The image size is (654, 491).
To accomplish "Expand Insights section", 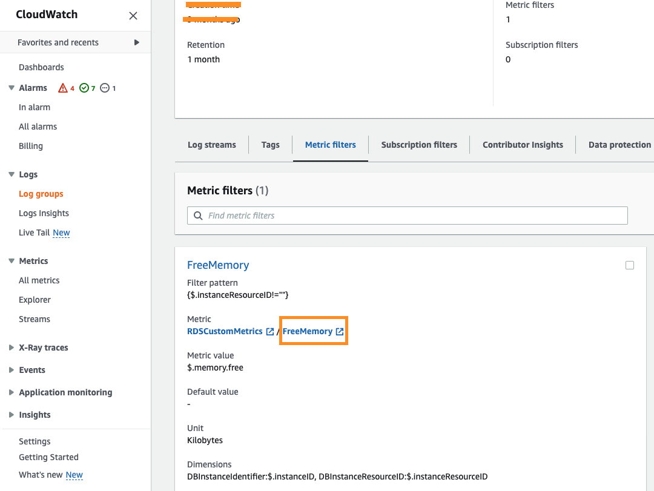I will (12, 415).
